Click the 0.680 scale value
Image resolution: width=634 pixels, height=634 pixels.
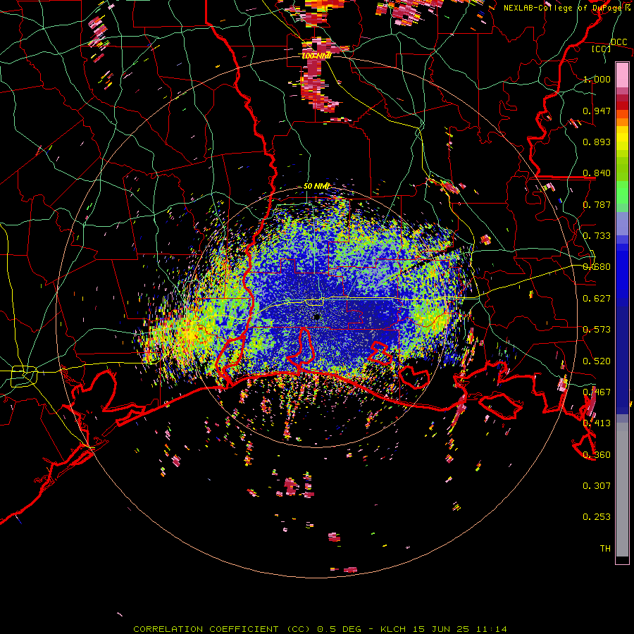coord(597,267)
